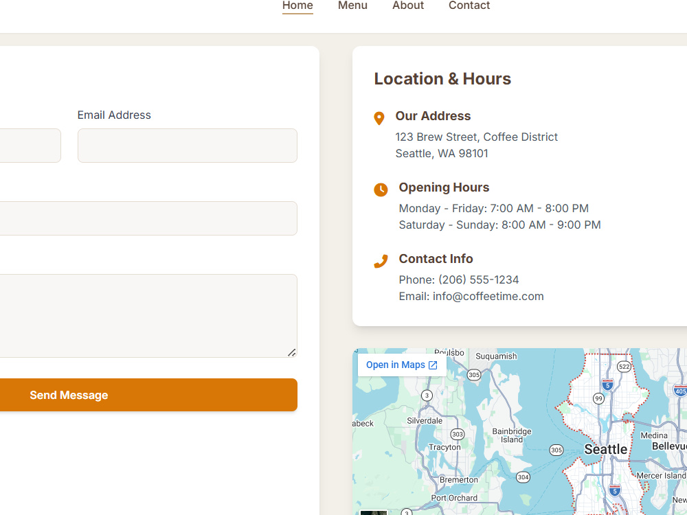Click the phone icon beside Contact Info

pyautogui.click(x=381, y=261)
